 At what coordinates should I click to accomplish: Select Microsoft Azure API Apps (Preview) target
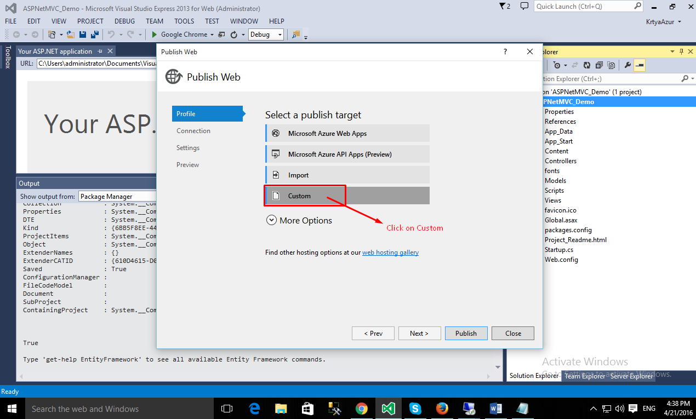click(347, 154)
